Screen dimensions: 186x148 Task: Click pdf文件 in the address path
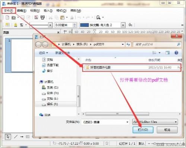[99, 44]
